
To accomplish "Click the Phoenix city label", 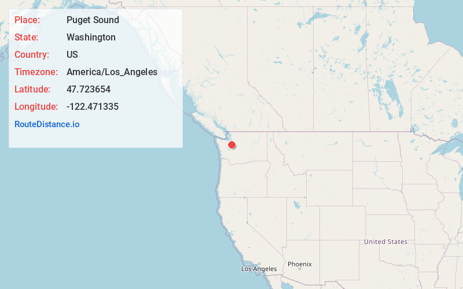I will 299,264.
